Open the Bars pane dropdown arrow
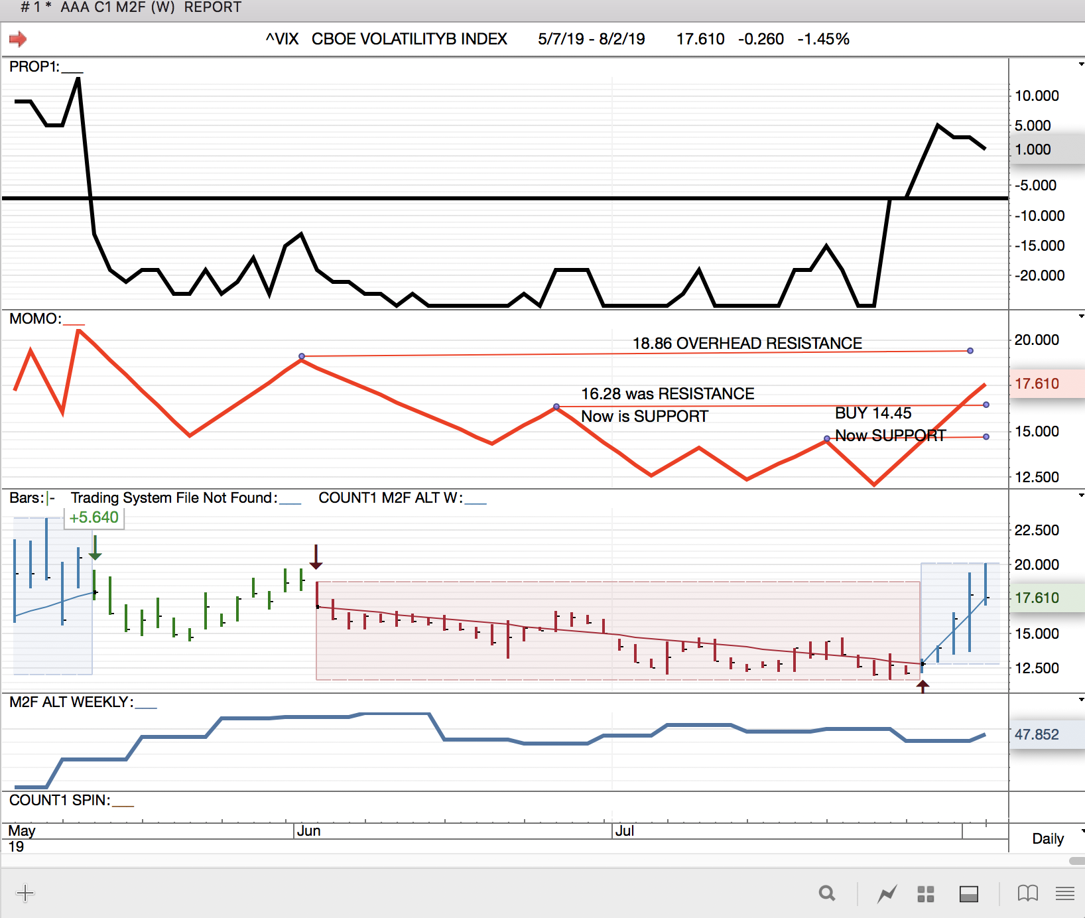Image resolution: width=1085 pixels, height=918 pixels. coord(1081,495)
